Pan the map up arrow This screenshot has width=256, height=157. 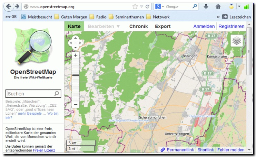tap(75, 38)
